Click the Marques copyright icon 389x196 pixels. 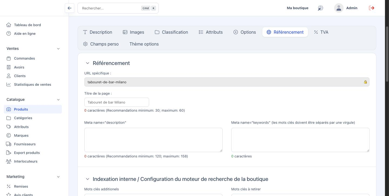pyautogui.click(x=9, y=135)
